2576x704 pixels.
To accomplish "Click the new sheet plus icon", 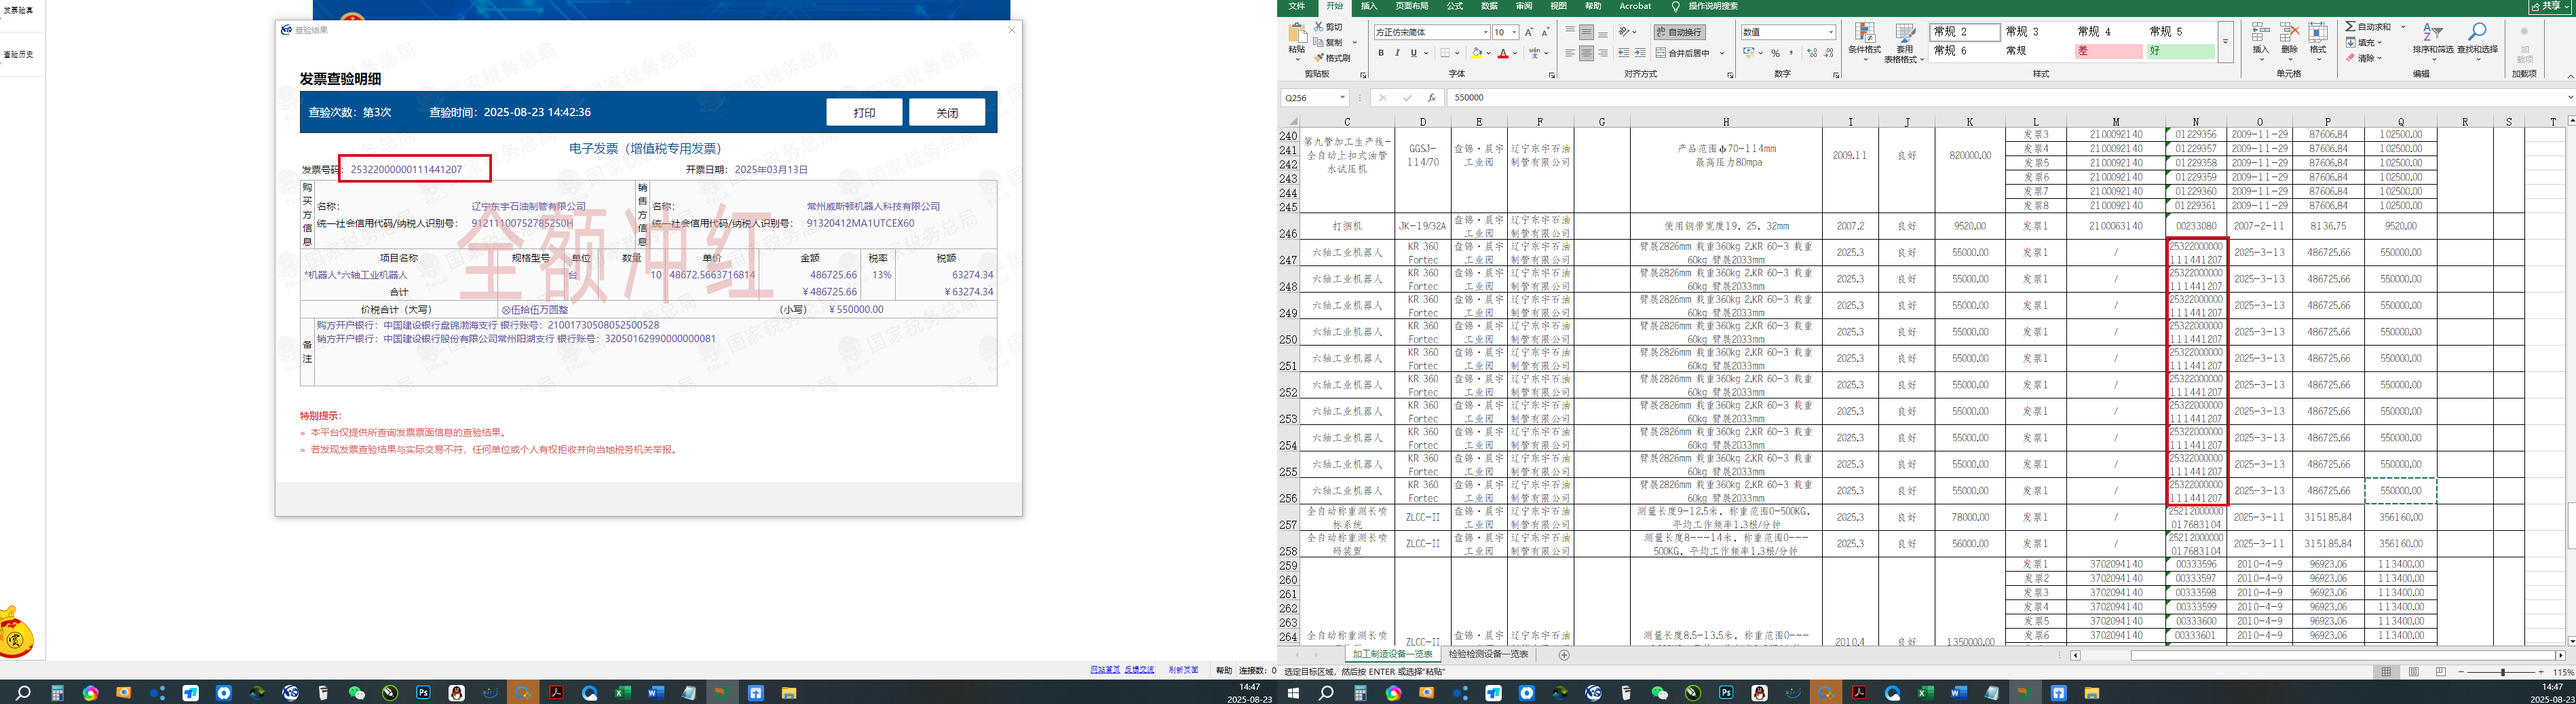I will tap(1565, 655).
